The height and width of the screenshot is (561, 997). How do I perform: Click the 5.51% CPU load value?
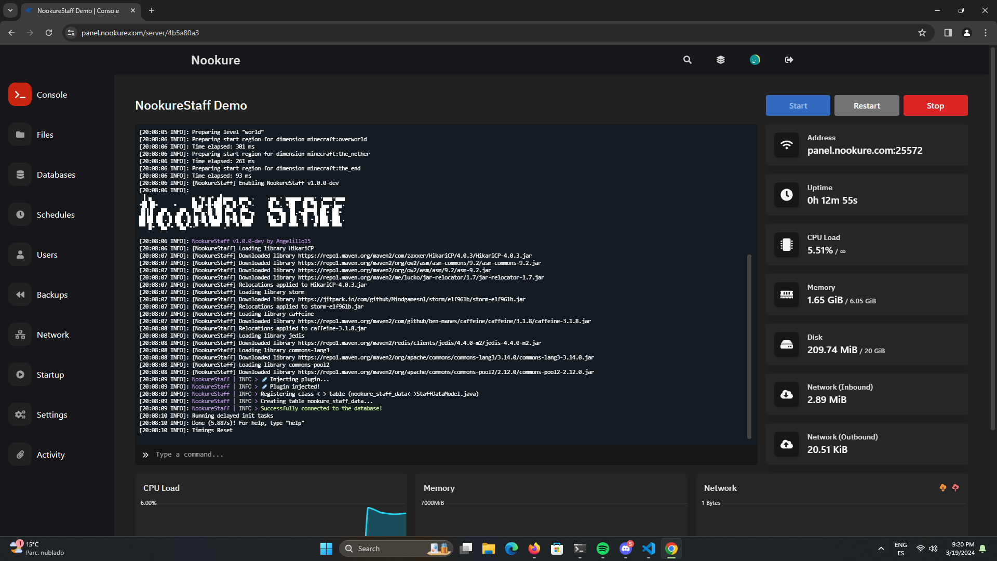tap(820, 250)
